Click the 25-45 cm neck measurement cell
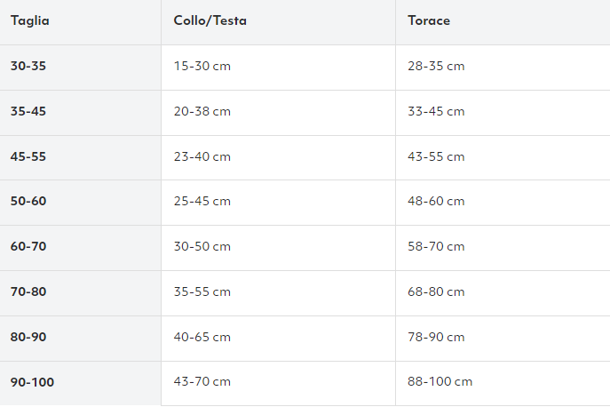The height and width of the screenshot is (407, 610). pos(202,201)
